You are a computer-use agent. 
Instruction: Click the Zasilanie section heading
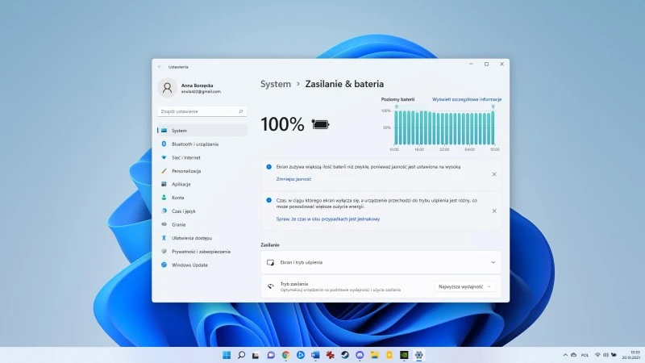click(270, 245)
